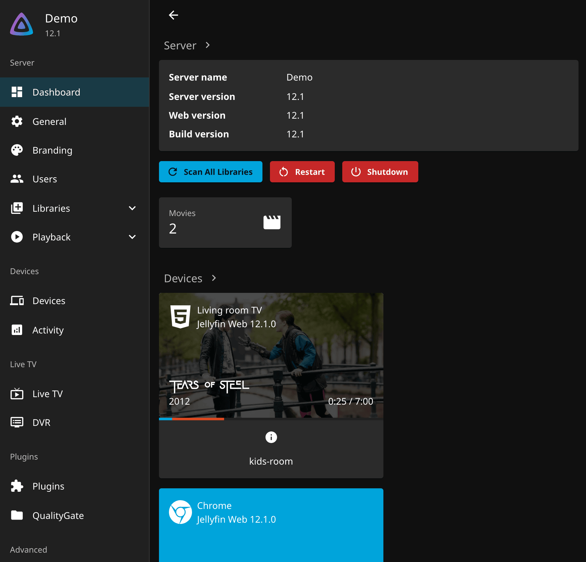Viewport: 586px width, 562px height.
Task: Click the Jellyfin logo in sidebar
Action: [x=22, y=24]
